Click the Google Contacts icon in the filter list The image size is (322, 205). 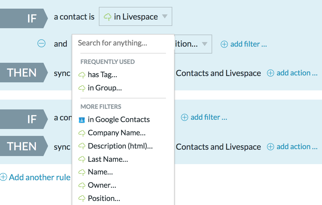tap(82, 120)
